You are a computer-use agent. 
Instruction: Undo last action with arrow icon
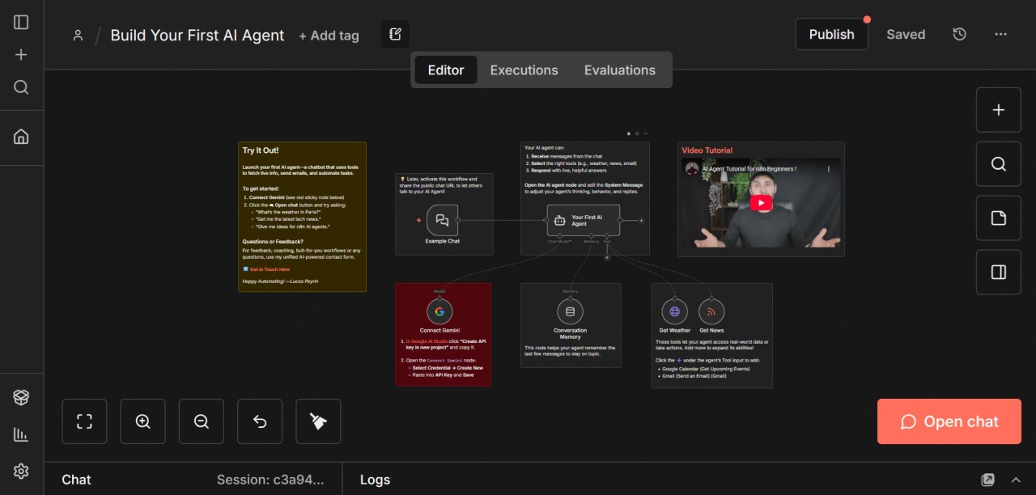[260, 421]
